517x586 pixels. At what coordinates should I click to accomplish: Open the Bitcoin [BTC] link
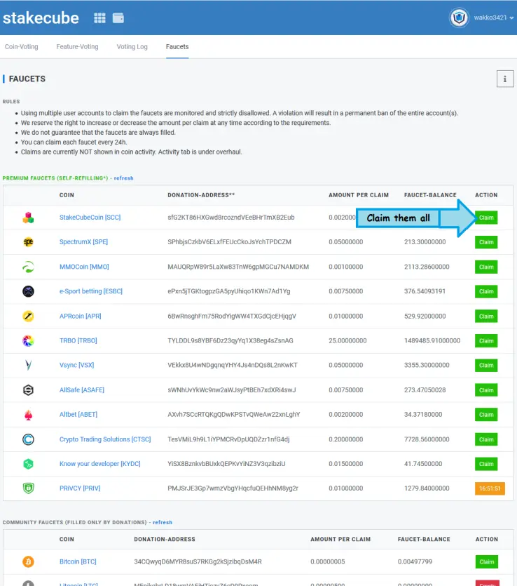(x=78, y=561)
